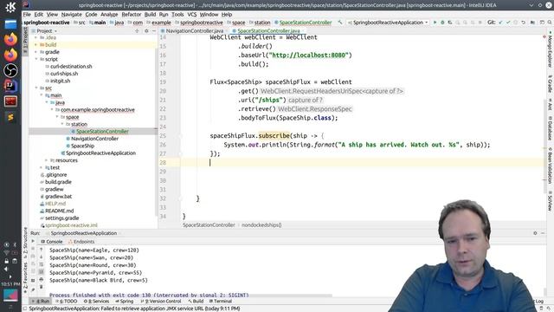This screenshot has width=554, height=312.
Task: Switch to Endpoints tab in Run panel
Action: (81, 242)
